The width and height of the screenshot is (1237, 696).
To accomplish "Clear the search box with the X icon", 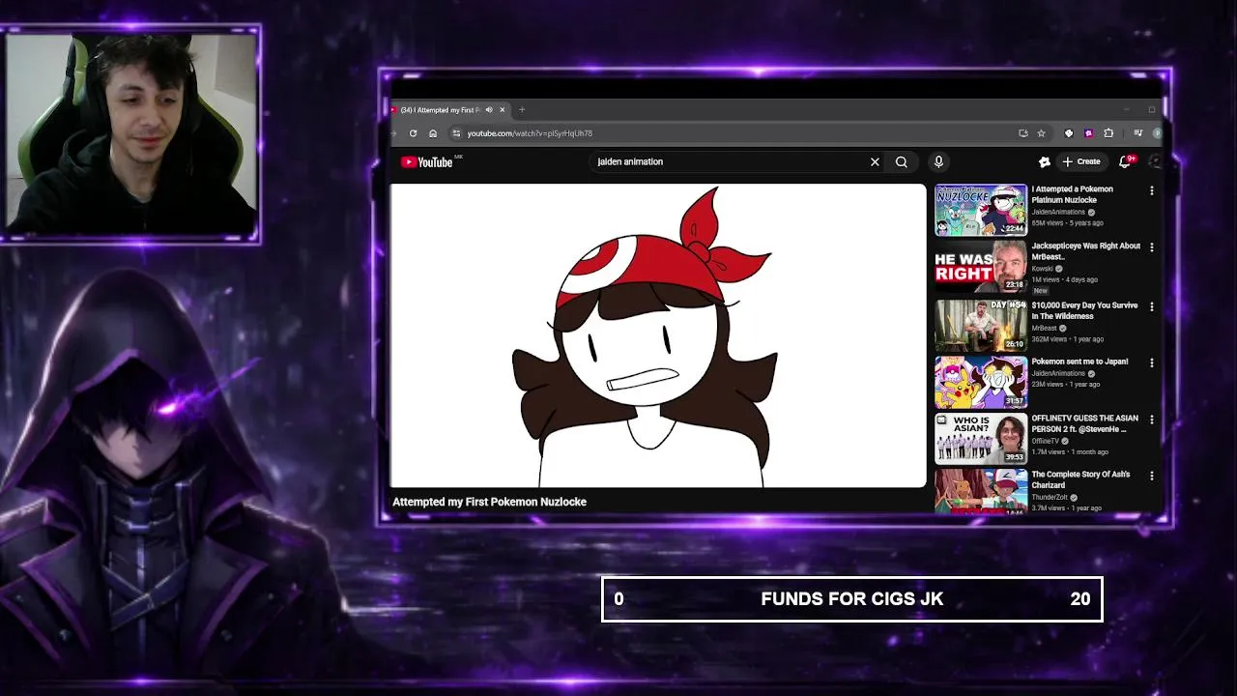I will (x=875, y=162).
